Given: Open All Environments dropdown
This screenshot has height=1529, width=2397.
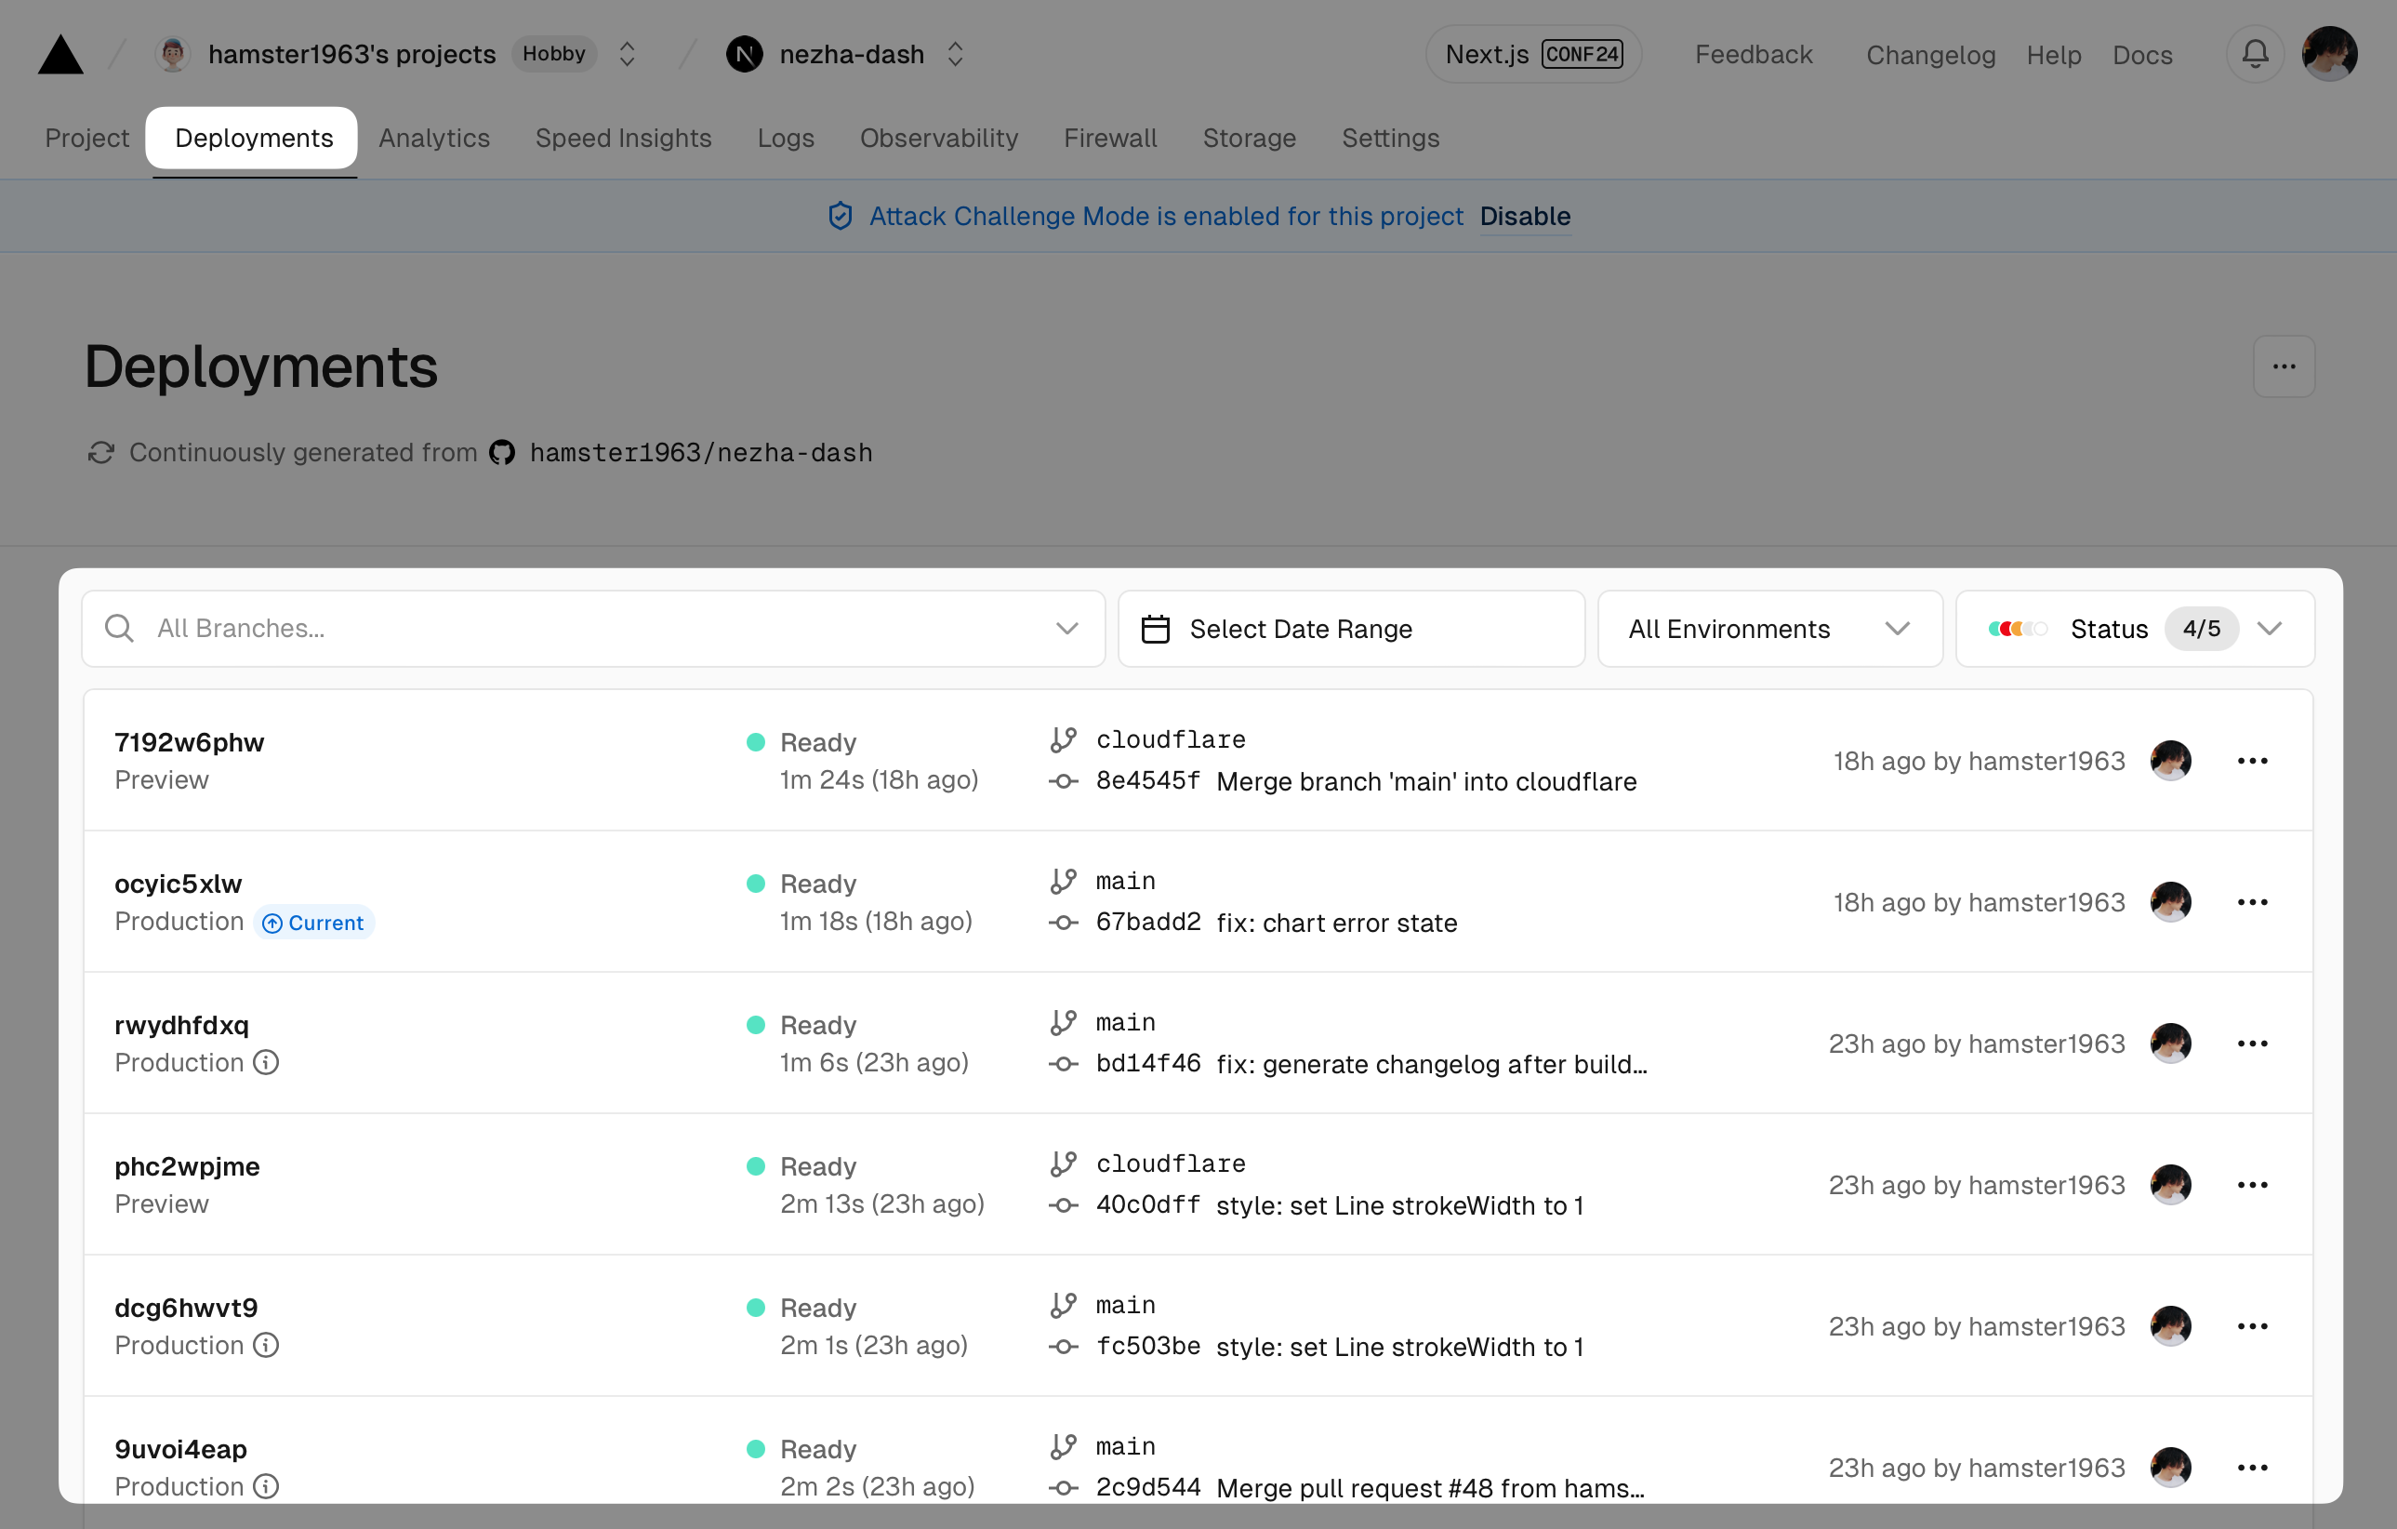Looking at the screenshot, I should coord(1770,628).
